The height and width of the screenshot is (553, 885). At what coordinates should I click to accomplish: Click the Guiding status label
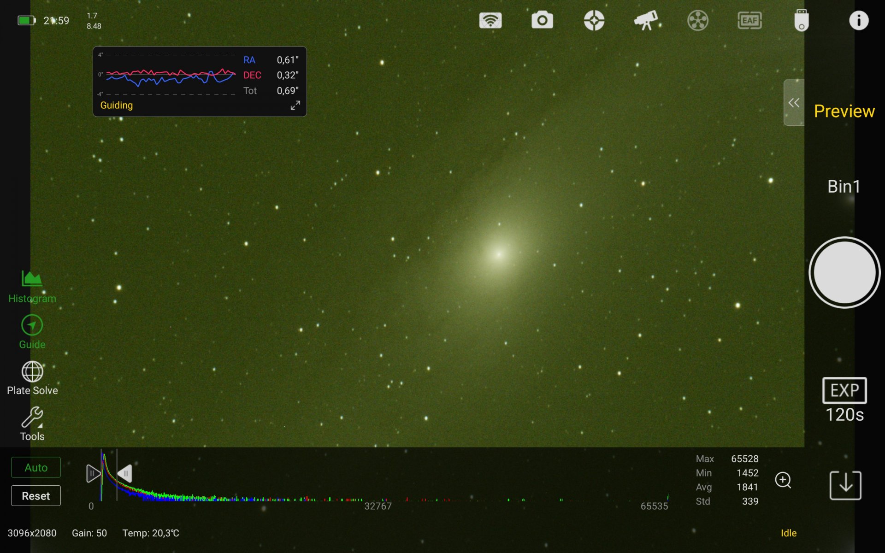[x=117, y=106]
